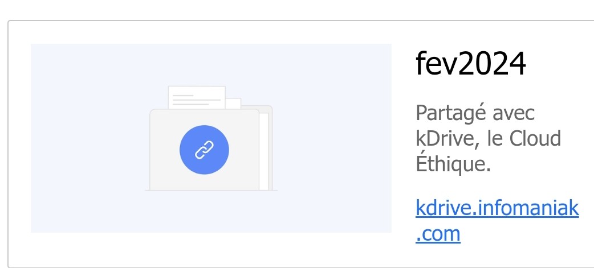
Task: Open the fev2024 title
Action: tap(471, 64)
